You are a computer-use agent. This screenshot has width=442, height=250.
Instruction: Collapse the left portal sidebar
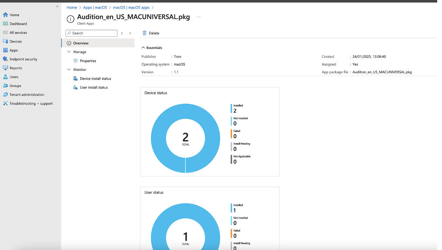(x=57, y=7)
